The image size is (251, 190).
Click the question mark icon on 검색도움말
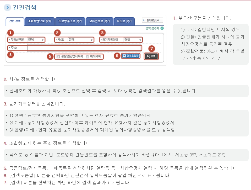pos(124,56)
